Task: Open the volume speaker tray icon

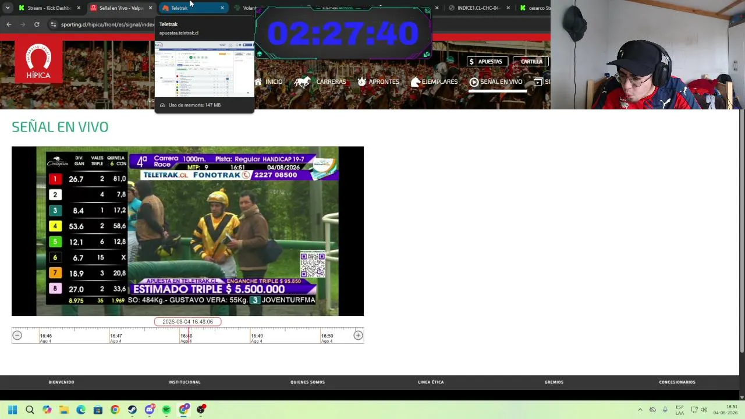Action: click(704, 410)
